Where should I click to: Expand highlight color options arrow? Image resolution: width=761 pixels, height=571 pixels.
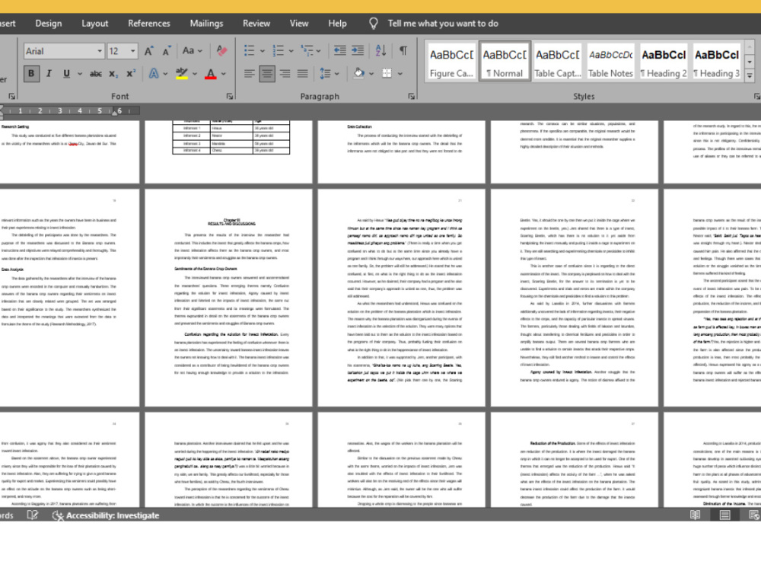195,74
